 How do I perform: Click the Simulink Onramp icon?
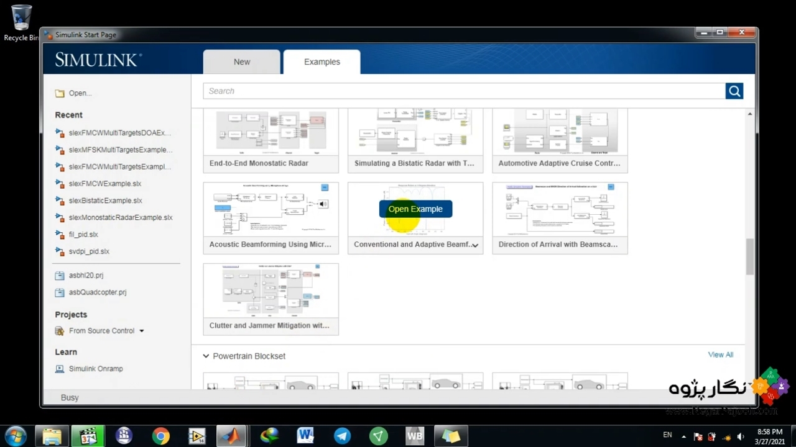pos(60,369)
